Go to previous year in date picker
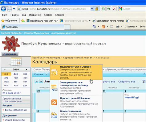 tap(5, 69)
